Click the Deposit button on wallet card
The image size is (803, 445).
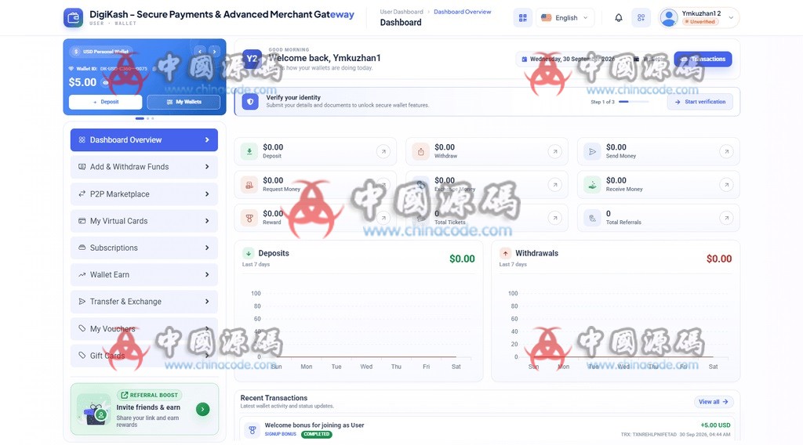(106, 102)
